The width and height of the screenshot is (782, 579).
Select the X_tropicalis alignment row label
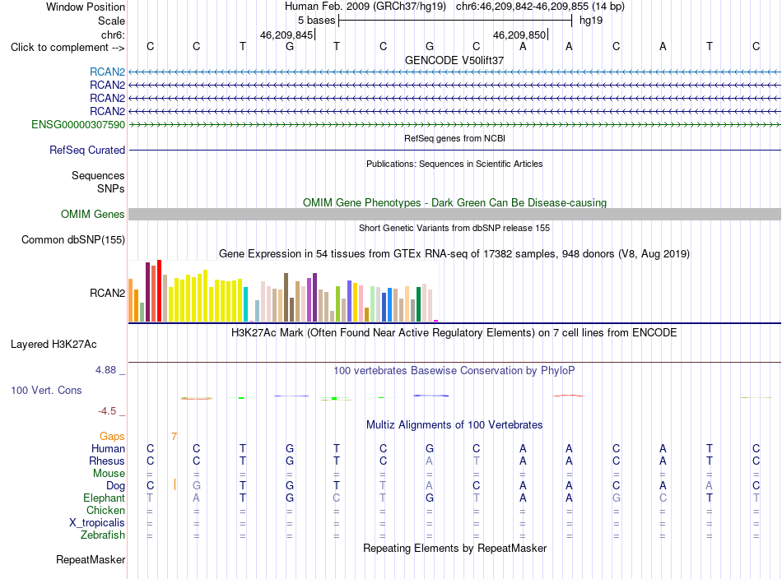point(97,523)
